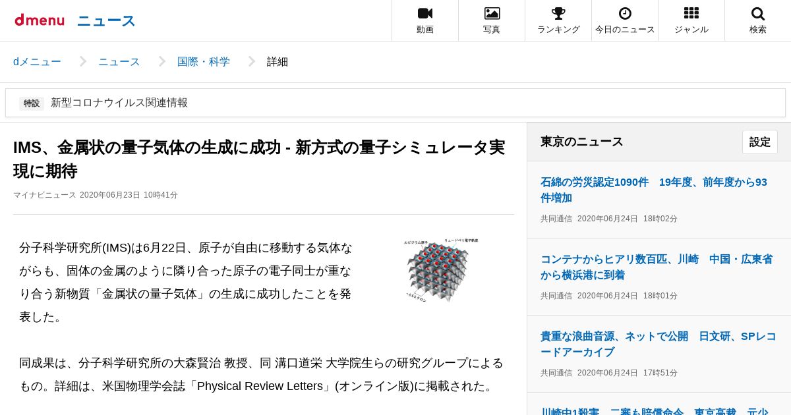Click the current breadcrumb 詳細
This screenshot has width=791, height=415.
coord(278,62)
